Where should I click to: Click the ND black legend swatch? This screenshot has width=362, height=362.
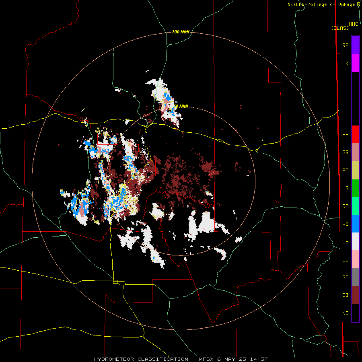pyautogui.click(x=355, y=313)
